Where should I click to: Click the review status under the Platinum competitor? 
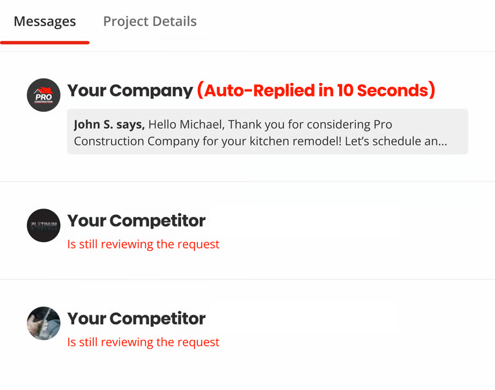pos(143,245)
